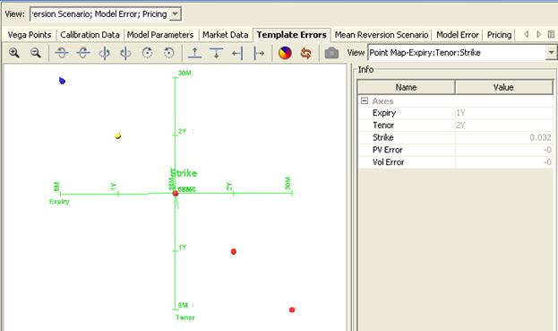
Task: Click the rotate counterclockwise circular icon
Action: (x=168, y=53)
